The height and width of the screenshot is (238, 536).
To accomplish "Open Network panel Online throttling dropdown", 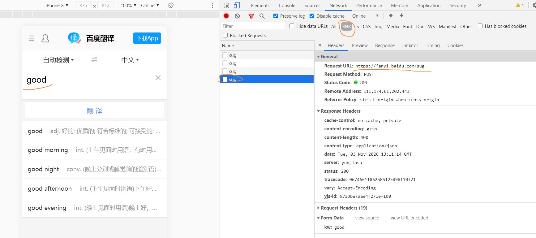I will (x=365, y=16).
